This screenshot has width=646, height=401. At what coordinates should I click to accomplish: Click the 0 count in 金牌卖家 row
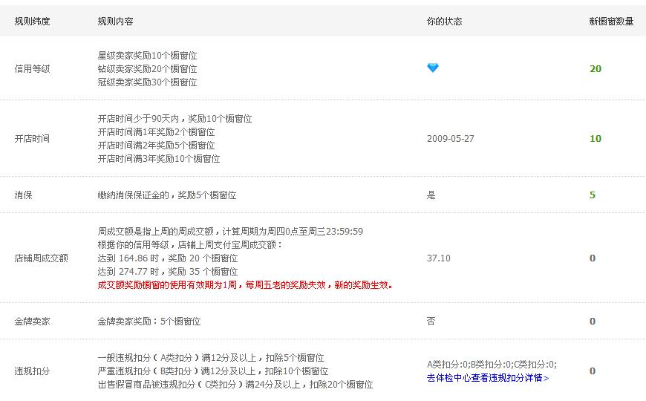[x=593, y=321]
